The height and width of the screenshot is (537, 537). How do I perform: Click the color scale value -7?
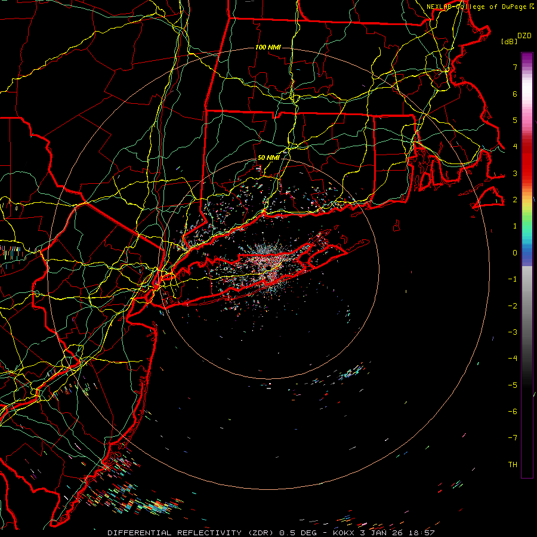pos(513,438)
